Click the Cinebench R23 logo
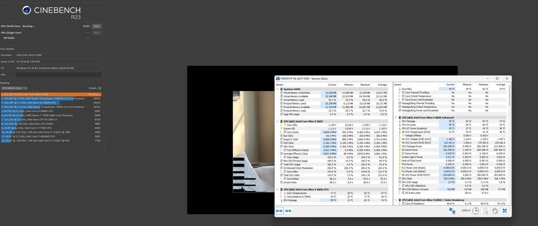This screenshot has height=226, width=538. click(x=52, y=12)
